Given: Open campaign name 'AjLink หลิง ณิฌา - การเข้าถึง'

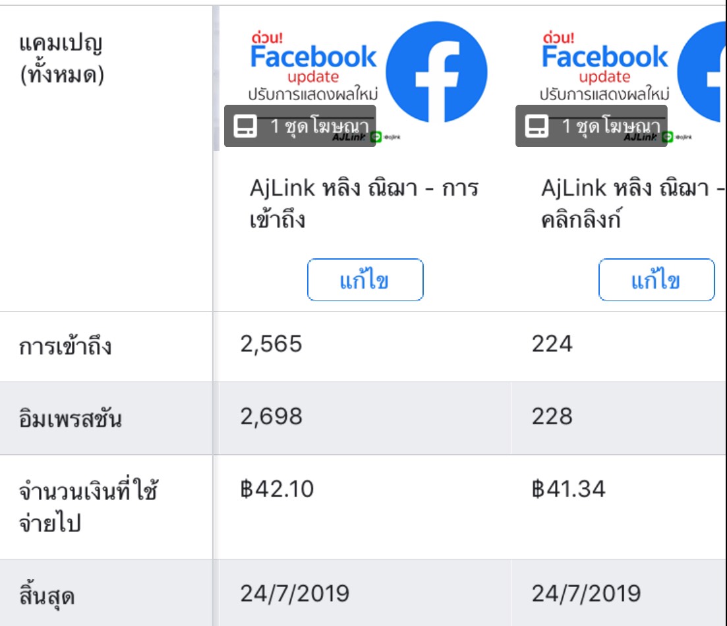Looking at the screenshot, I should 364,204.
